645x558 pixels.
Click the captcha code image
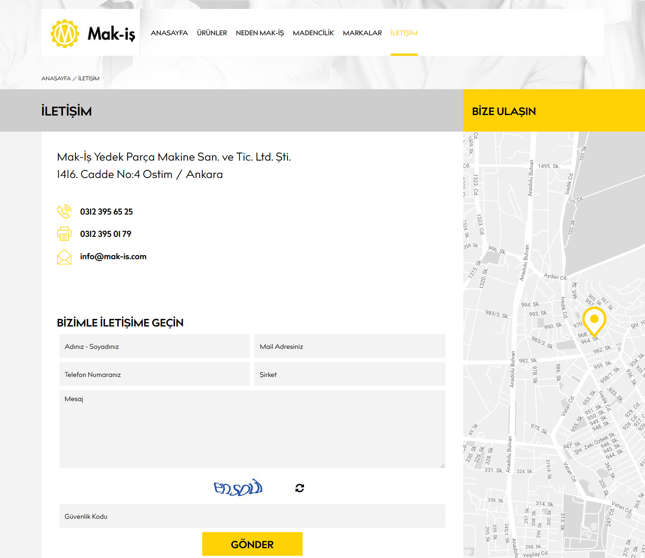[x=238, y=488]
